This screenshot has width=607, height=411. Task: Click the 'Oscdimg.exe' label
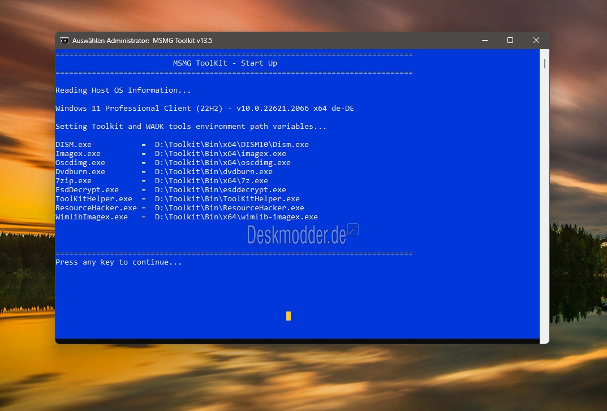[x=80, y=163]
